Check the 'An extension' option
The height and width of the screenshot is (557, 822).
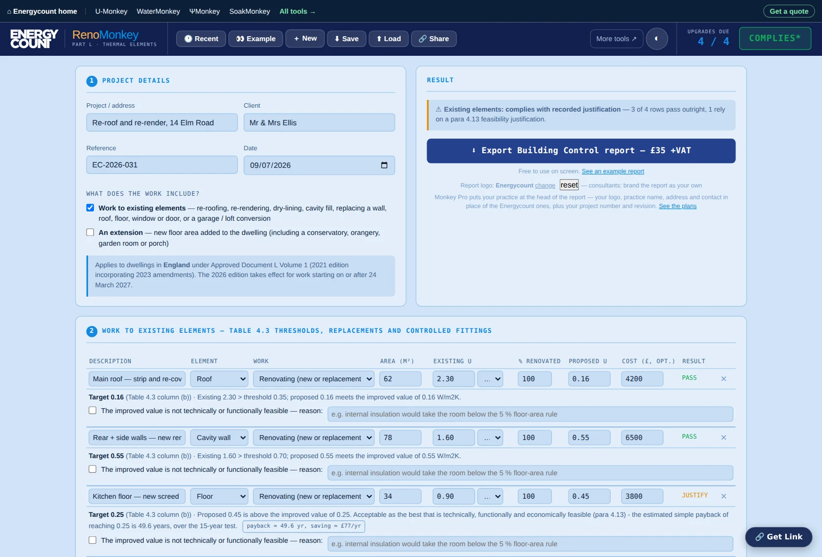[x=90, y=232]
